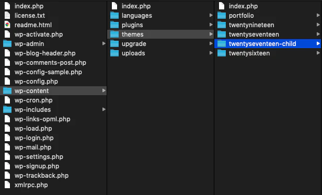The image size is (322, 195).
Task: Expand the themes folder arrow
Action: (x=211, y=34)
